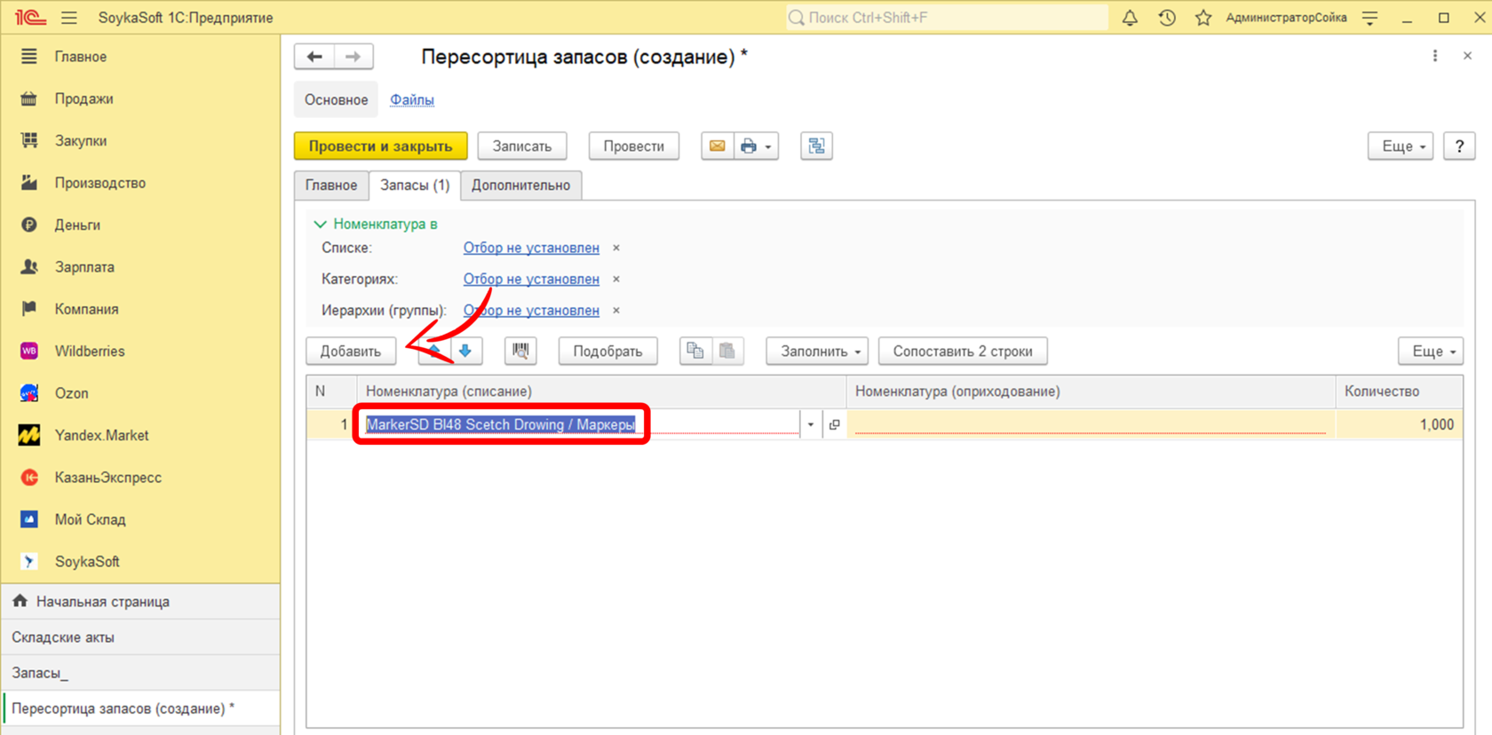The height and width of the screenshot is (735, 1492).
Task: Open favorites star icon
Action: [1203, 18]
